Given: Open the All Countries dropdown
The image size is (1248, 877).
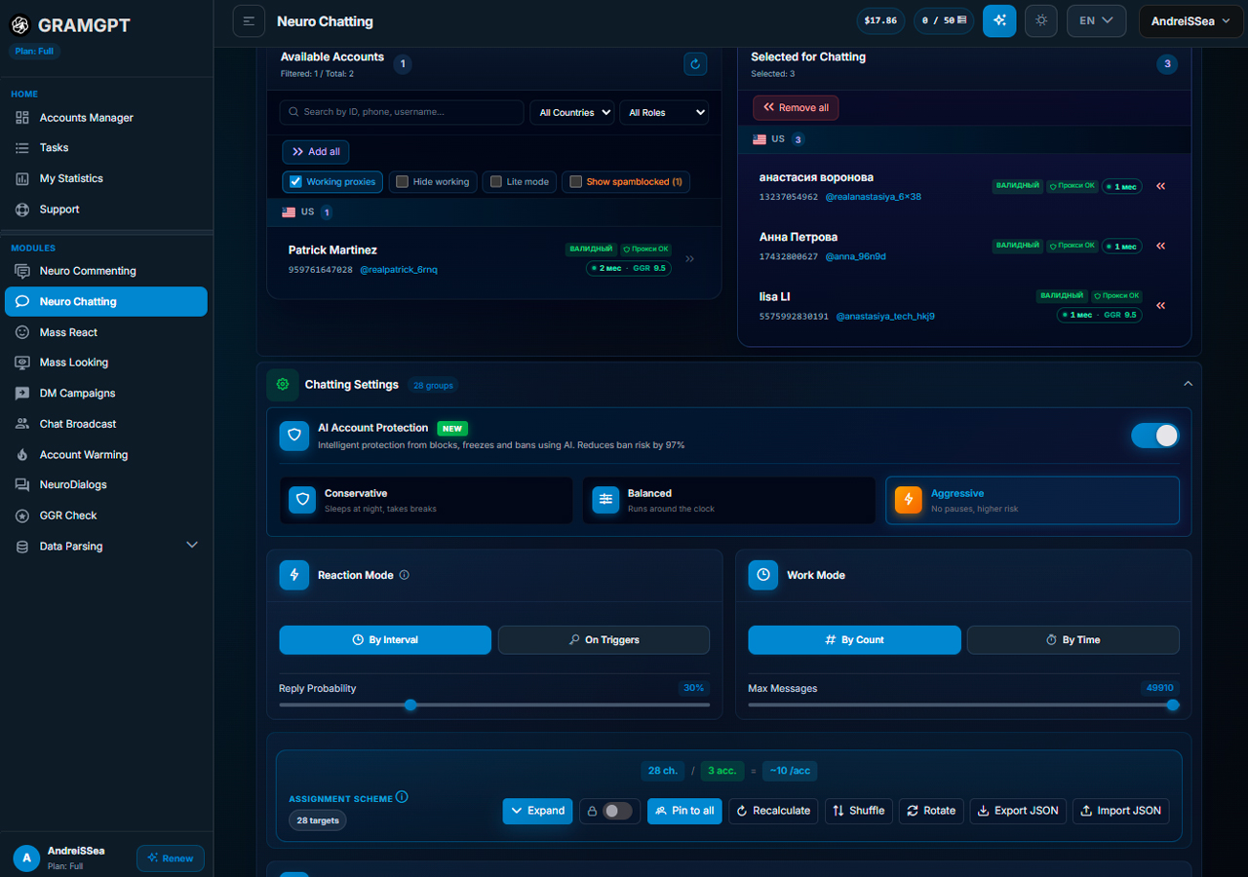Looking at the screenshot, I should pyautogui.click(x=572, y=113).
